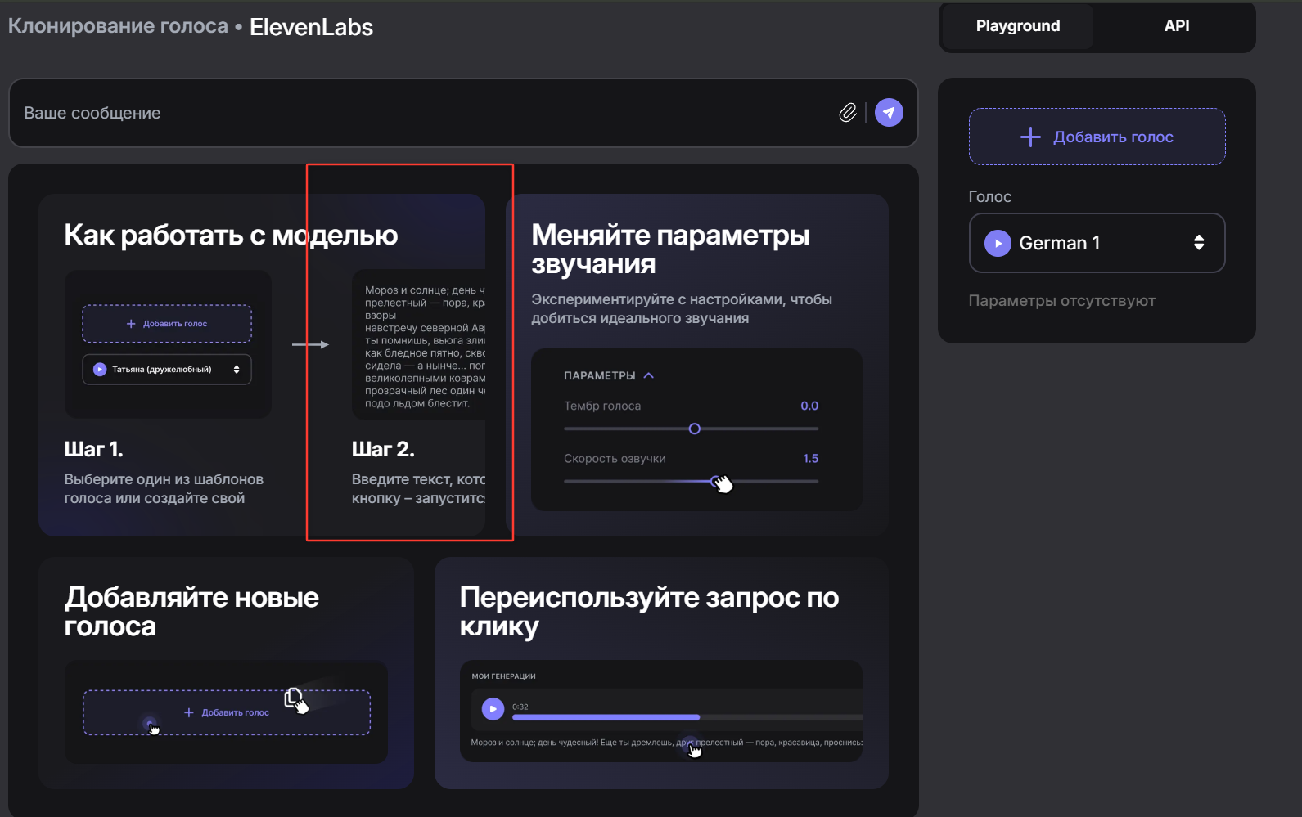The height and width of the screenshot is (817, 1302).
Task: Play the generation in МОИ ГЕНЕРАЦИИ
Action: (x=493, y=709)
